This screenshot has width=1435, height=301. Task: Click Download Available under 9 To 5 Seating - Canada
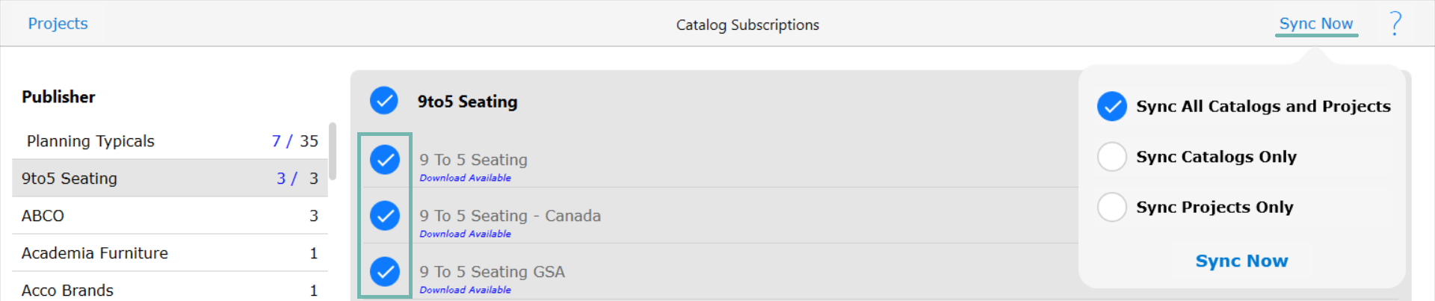465,234
